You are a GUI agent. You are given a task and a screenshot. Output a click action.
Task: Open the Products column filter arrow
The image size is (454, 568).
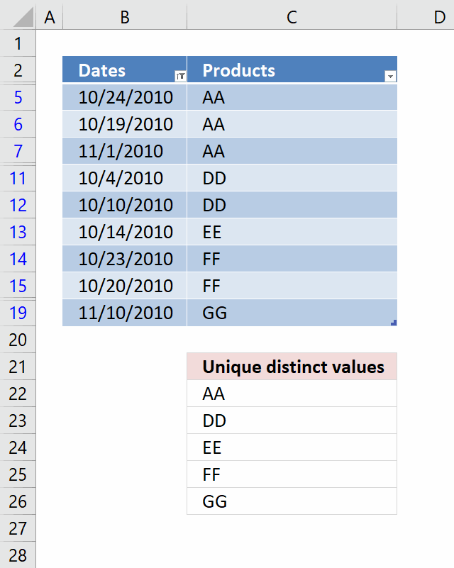coord(389,74)
